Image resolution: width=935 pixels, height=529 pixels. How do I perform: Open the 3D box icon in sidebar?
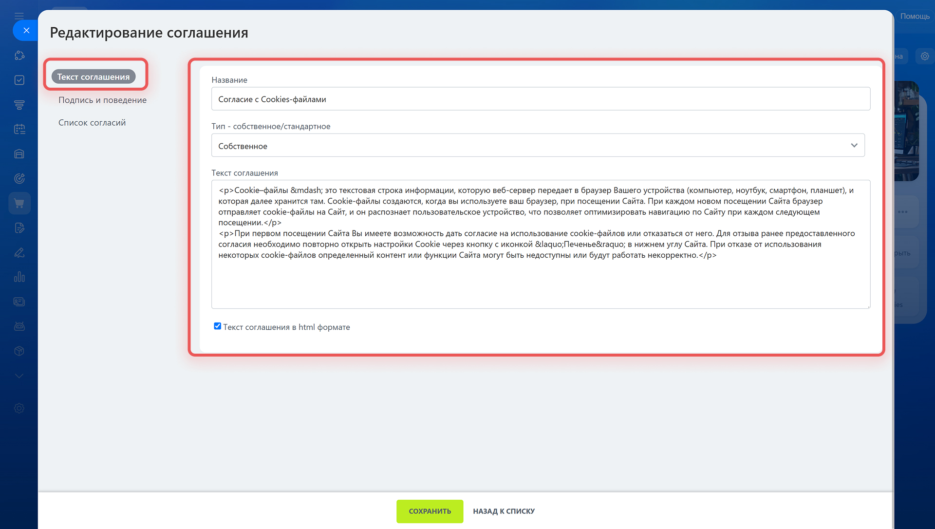[19, 351]
